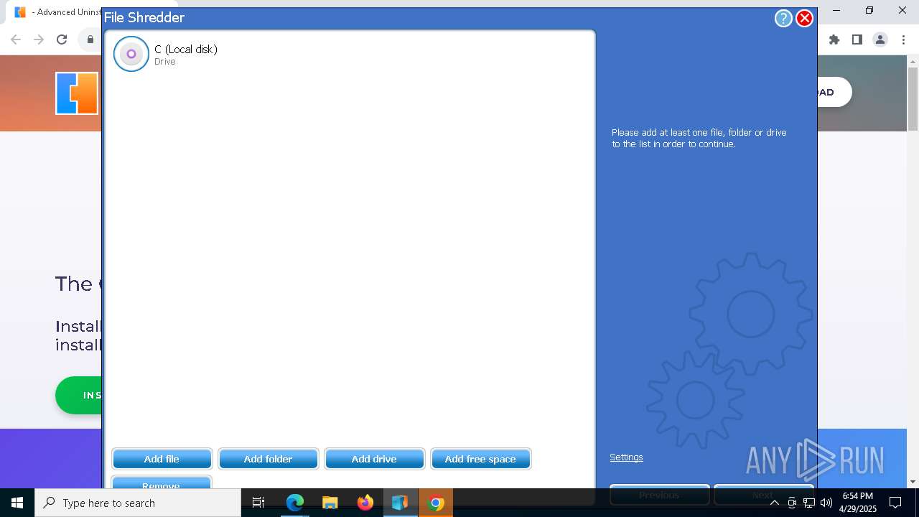Image resolution: width=919 pixels, height=517 pixels.
Task: Open volume control in system tray
Action: [826, 503]
